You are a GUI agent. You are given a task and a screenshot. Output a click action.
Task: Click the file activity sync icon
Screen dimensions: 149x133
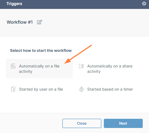click(13, 66)
